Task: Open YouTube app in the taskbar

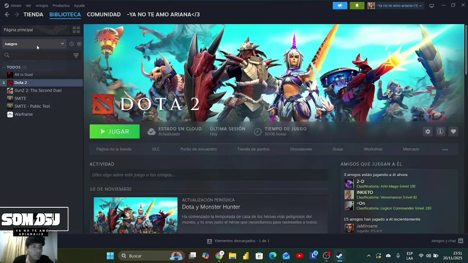Action: [299, 256]
